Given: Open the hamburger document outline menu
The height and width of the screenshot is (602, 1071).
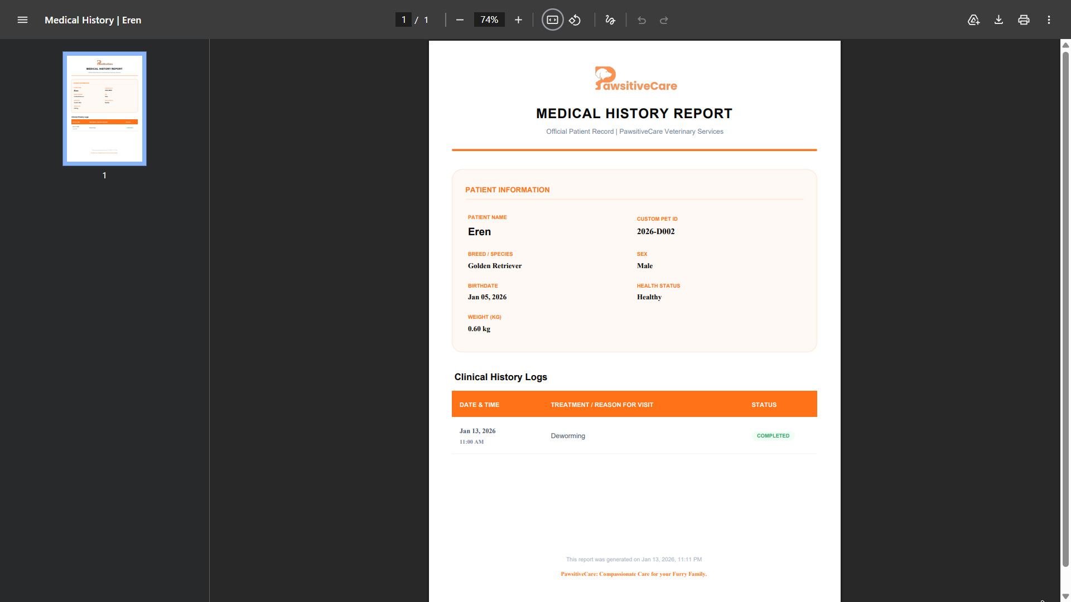Looking at the screenshot, I should point(22,20).
